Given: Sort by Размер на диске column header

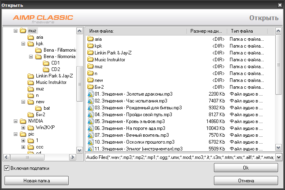Looking at the screenshot, I should tap(207, 31).
